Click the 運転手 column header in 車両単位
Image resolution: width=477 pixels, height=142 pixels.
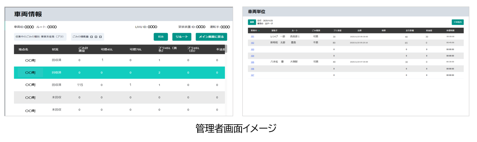274,30
